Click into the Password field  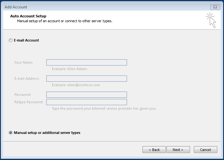click(x=86, y=95)
